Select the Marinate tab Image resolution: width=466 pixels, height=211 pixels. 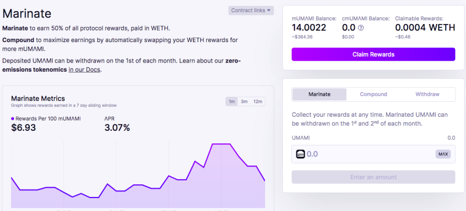(x=319, y=94)
